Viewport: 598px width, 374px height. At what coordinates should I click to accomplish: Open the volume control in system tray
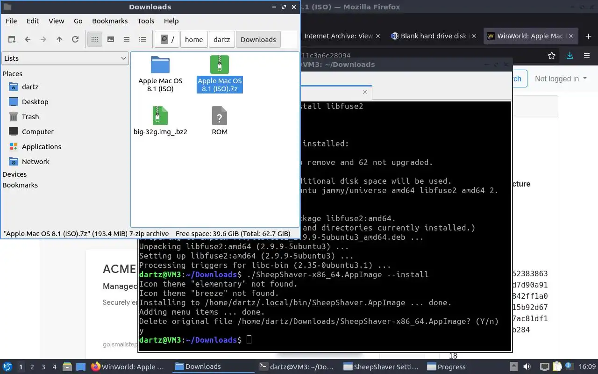click(527, 367)
